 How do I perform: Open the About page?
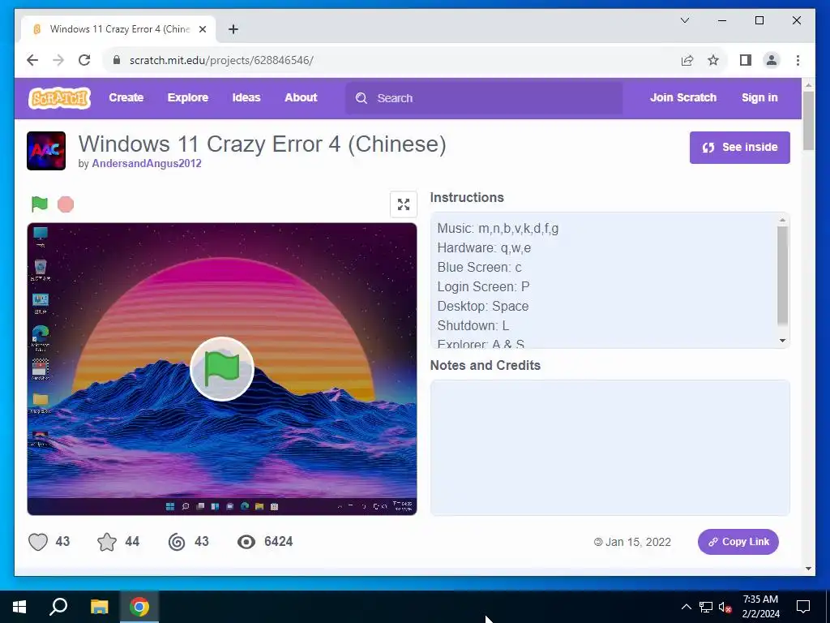point(301,97)
